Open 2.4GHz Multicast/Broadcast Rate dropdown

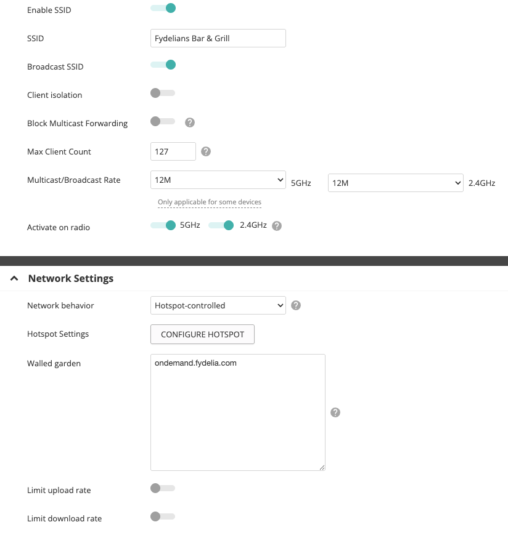tap(395, 183)
